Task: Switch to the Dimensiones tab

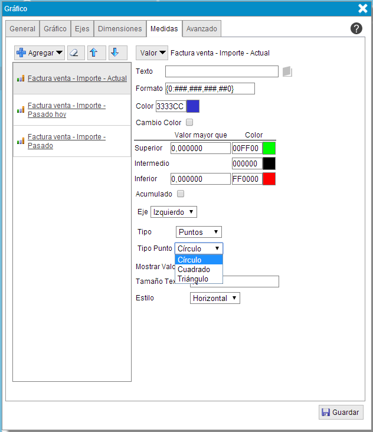Action: (x=120, y=28)
